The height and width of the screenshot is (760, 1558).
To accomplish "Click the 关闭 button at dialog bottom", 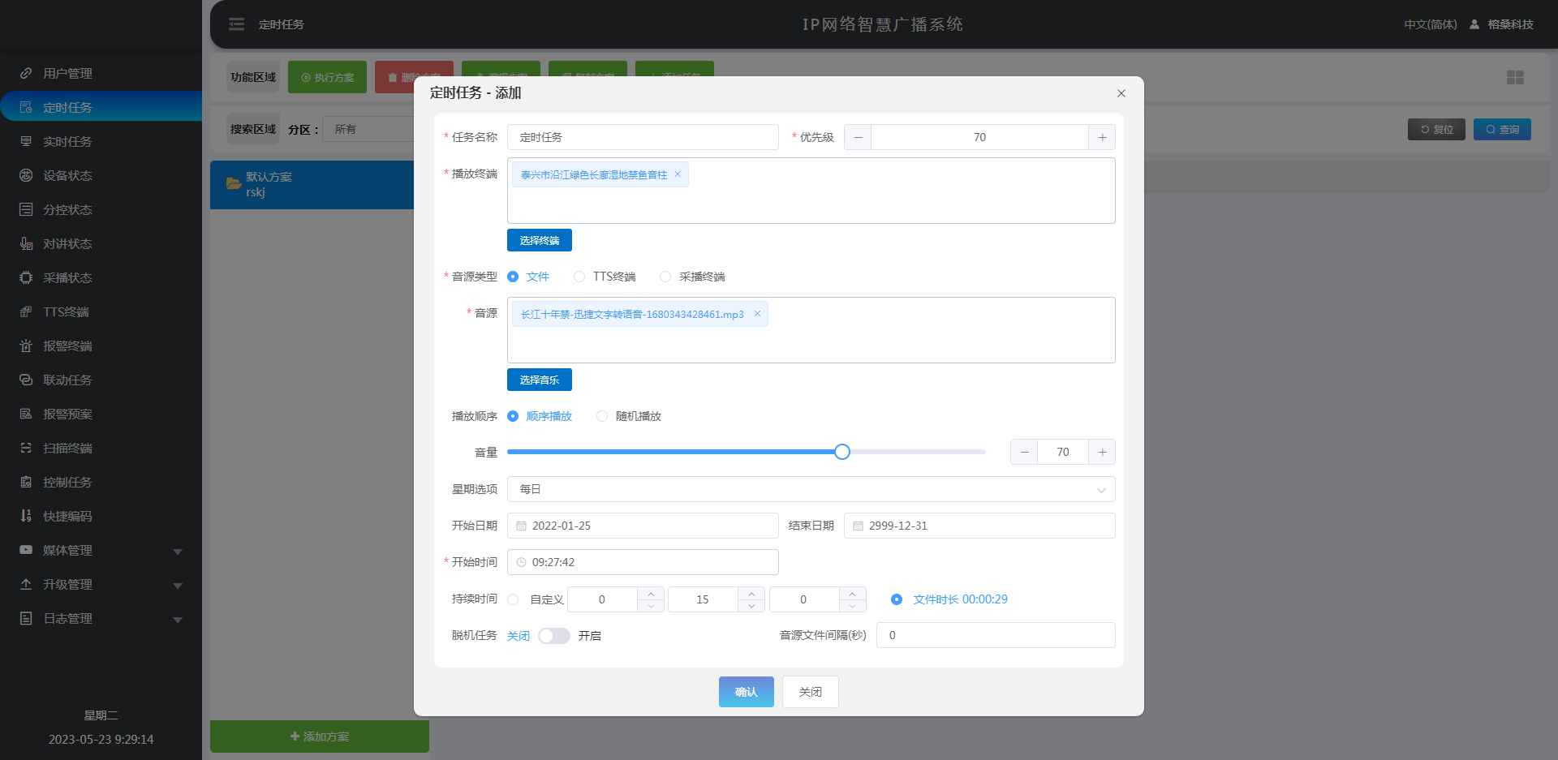I will [x=811, y=692].
